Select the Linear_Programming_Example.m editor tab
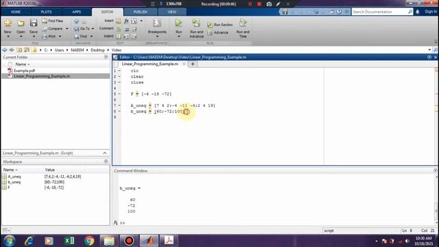This screenshot has width=439, height=247. (x=150, y=64)
